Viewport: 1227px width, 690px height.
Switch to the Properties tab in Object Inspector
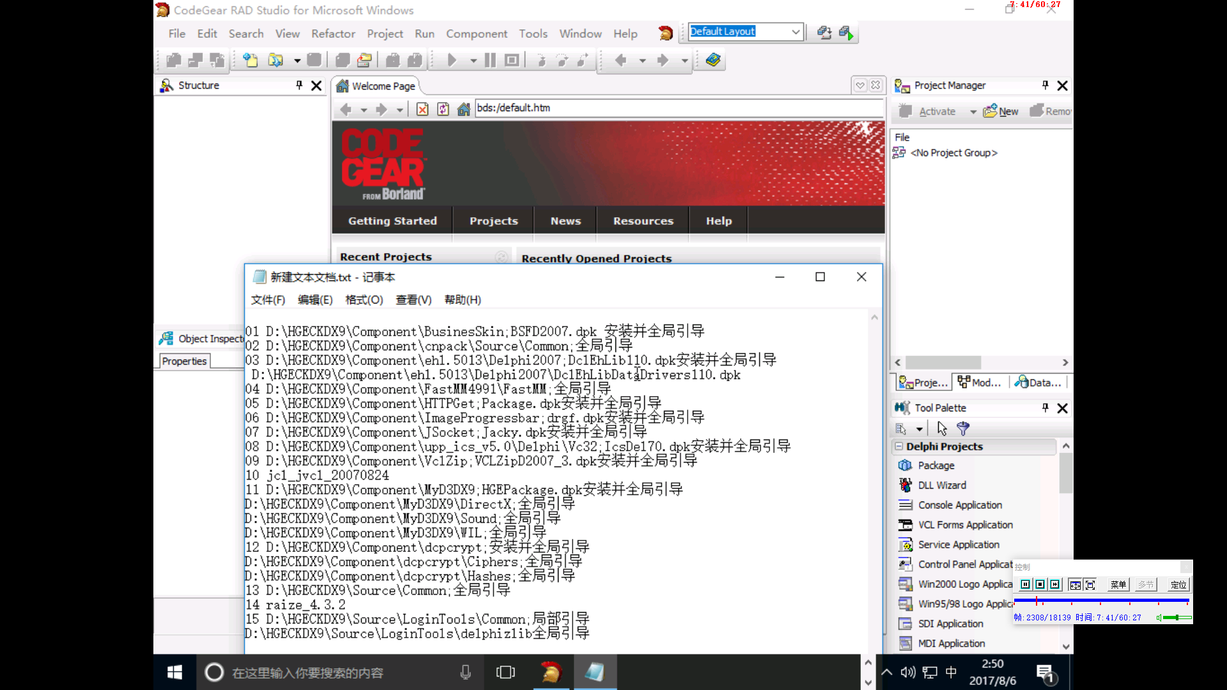[x=184, y=361]
